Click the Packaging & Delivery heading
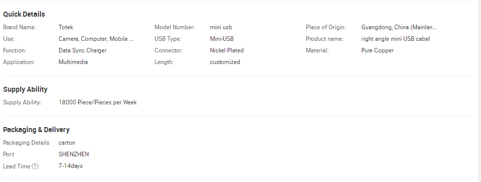Screen dimensions: 481x182 [36, 130]
